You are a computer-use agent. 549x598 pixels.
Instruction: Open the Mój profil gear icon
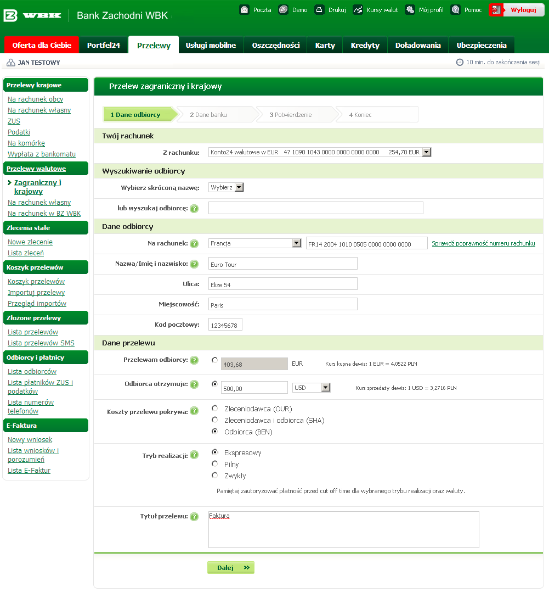tap(410, 9)
